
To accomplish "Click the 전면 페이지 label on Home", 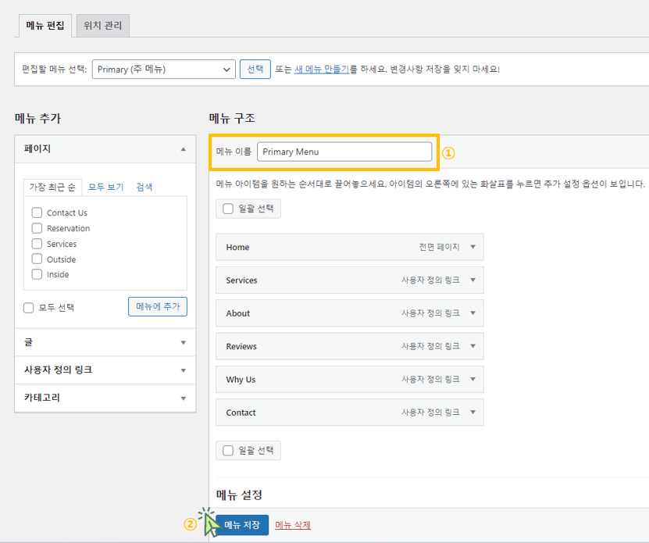I will coord(439,247).
